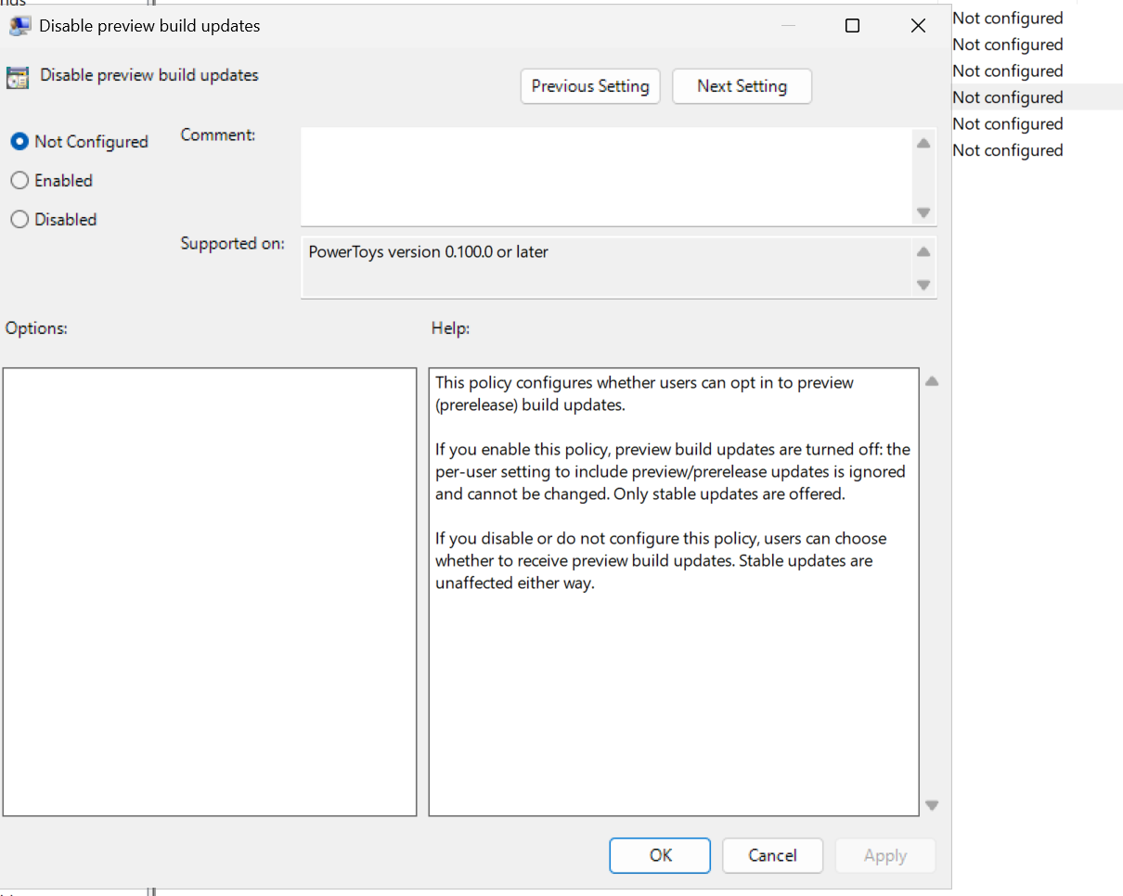Click Help pane scroll down arrow
1123x896 pixels.
click(x=932, y=805)
